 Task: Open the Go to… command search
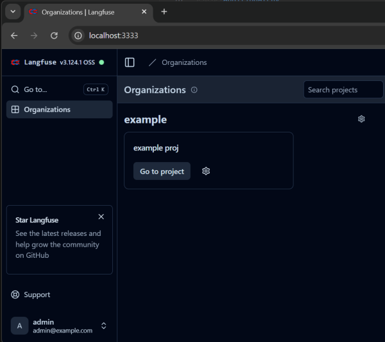click(58, 89)
